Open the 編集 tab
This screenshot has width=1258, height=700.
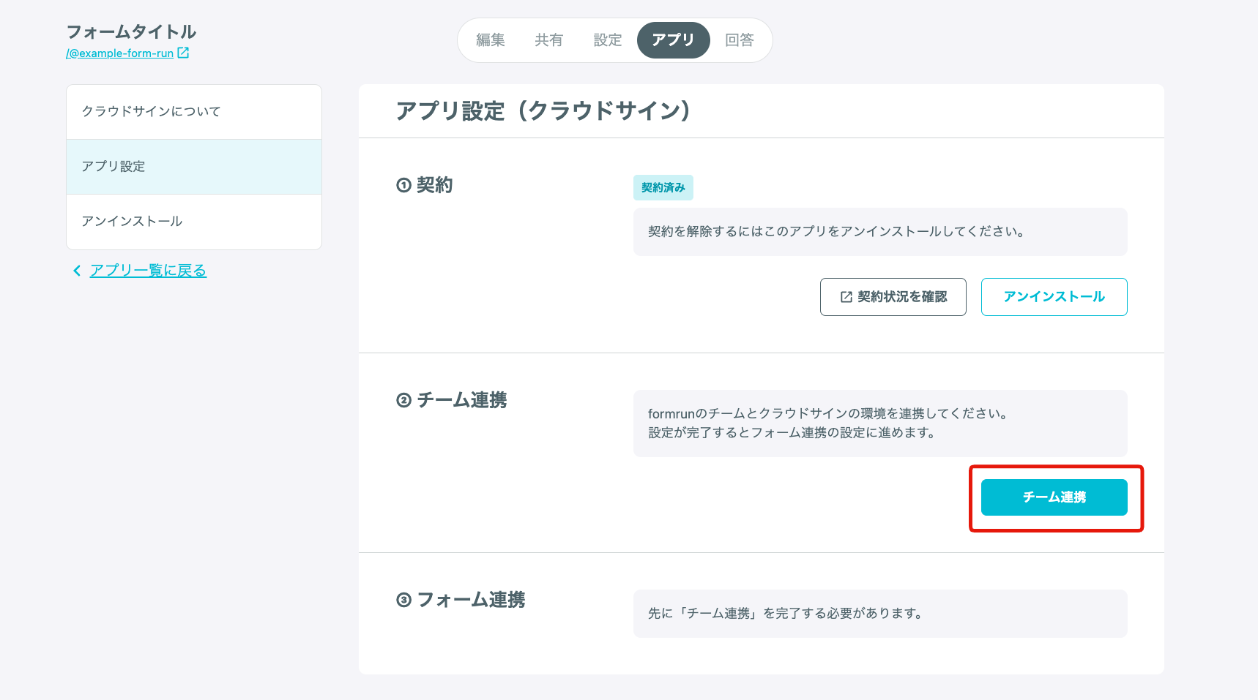point(491,40)
